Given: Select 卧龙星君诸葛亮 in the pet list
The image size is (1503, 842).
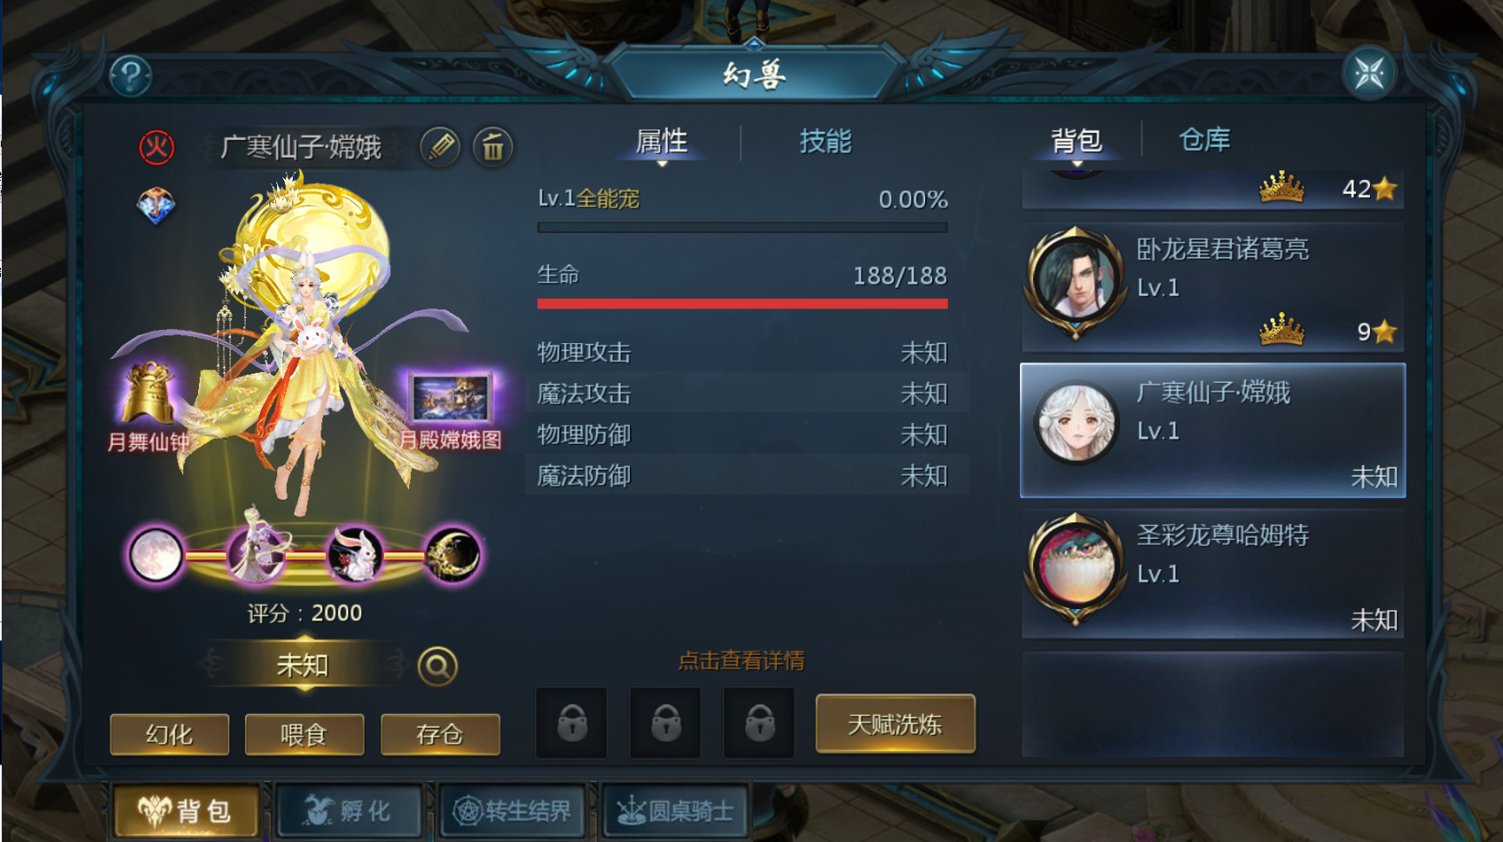Looking at the screenshot, I should [x=1213, y=288].
